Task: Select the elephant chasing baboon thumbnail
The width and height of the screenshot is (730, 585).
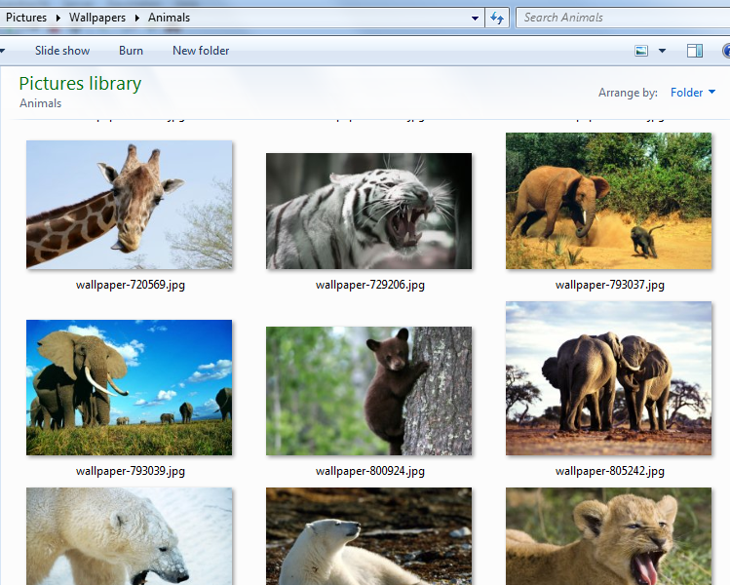Action: (x=608, y=201)
